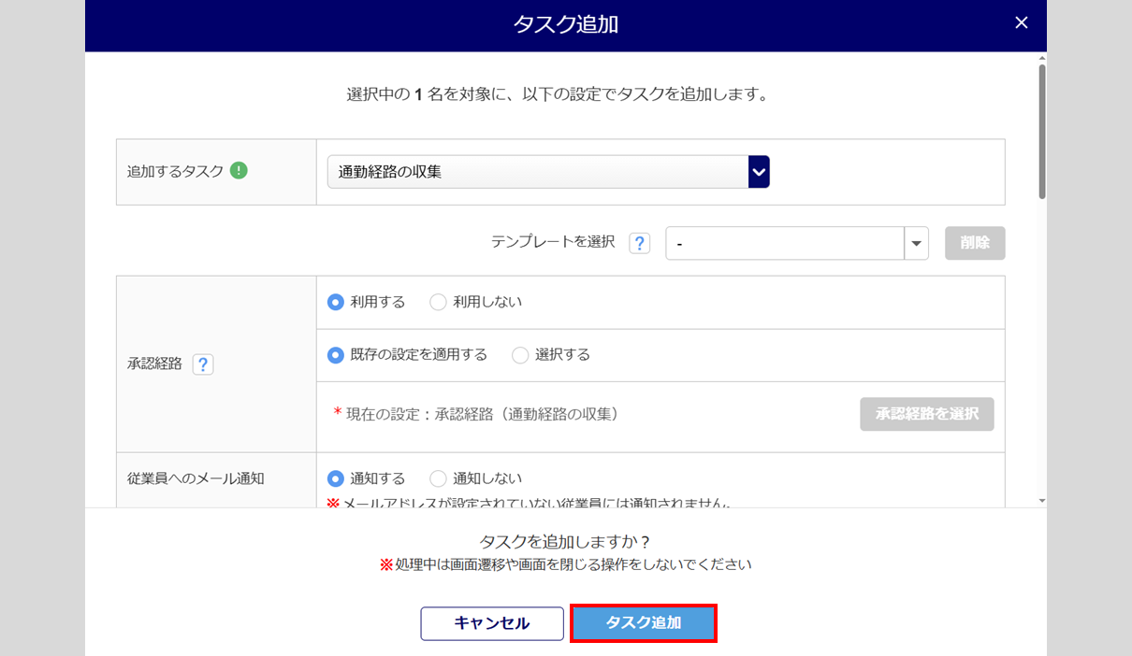Enable the 通知する email notification option
This screenshot has height=656, width=1132.
click(336, 478)
